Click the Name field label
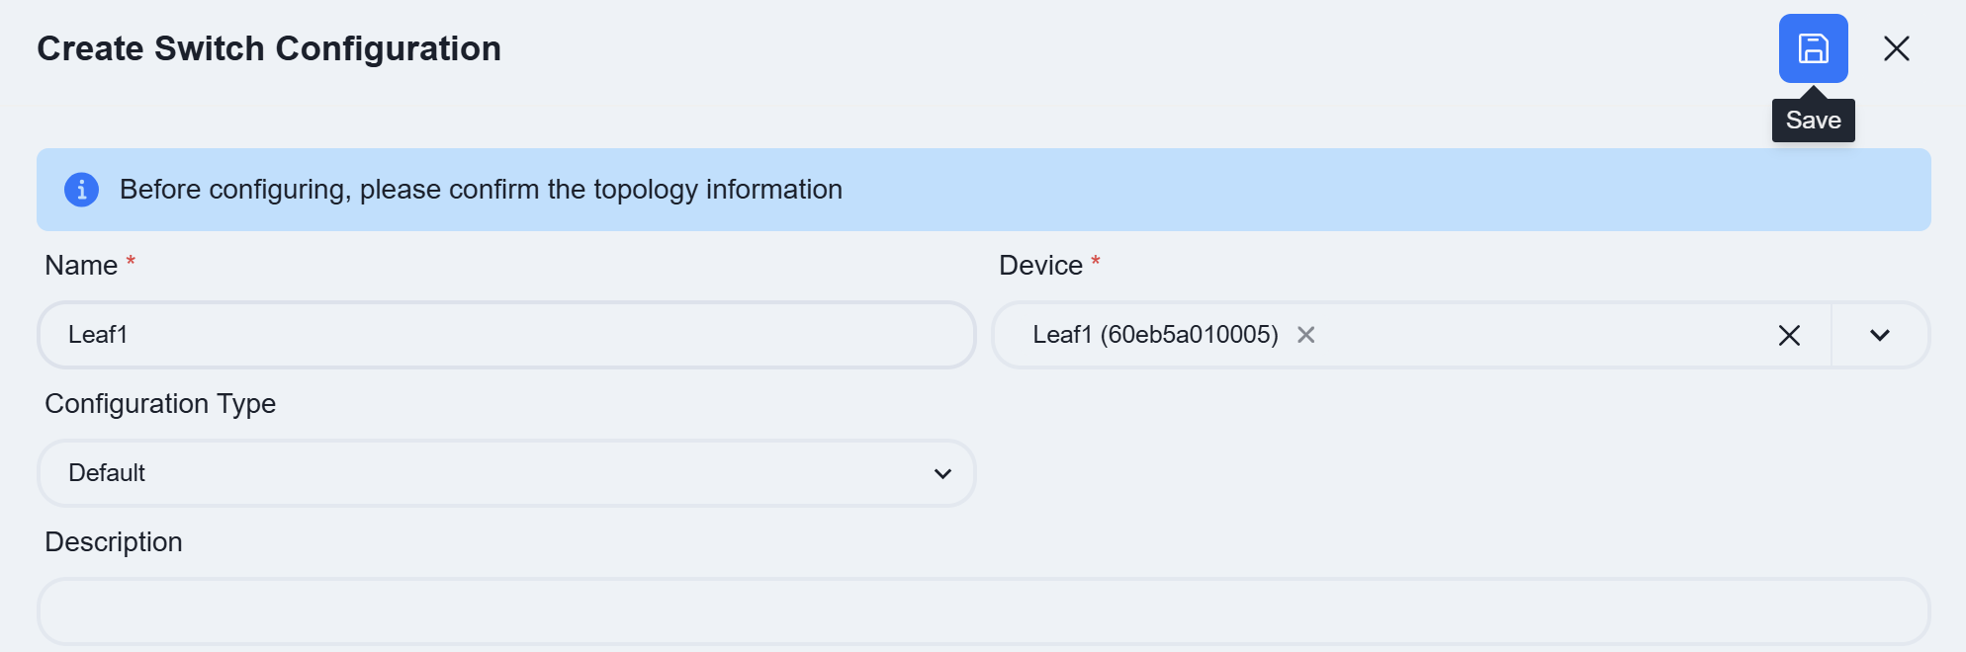 pos(81,265)
